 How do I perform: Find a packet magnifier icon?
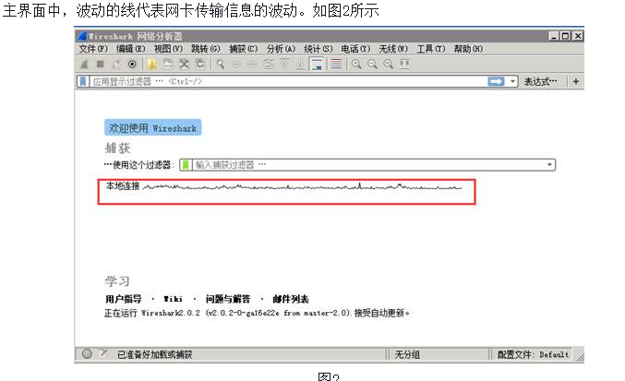click(220, 64)
